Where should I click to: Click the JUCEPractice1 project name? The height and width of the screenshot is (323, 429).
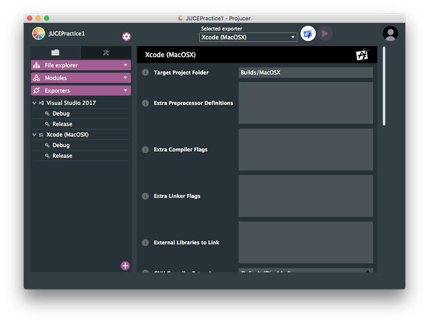pos(67,33)
